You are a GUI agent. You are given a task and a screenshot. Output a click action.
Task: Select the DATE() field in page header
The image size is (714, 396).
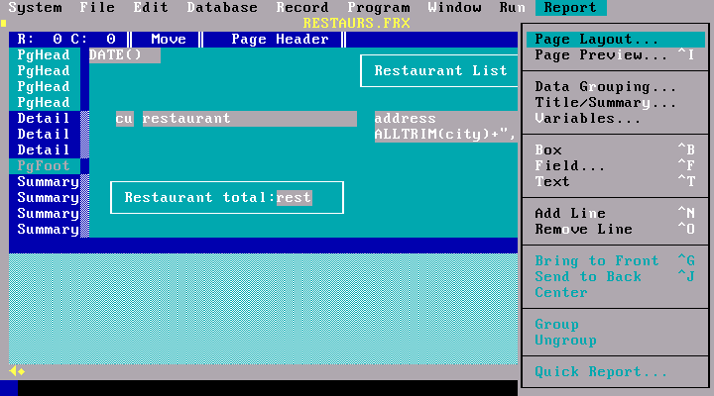(124, 55)
